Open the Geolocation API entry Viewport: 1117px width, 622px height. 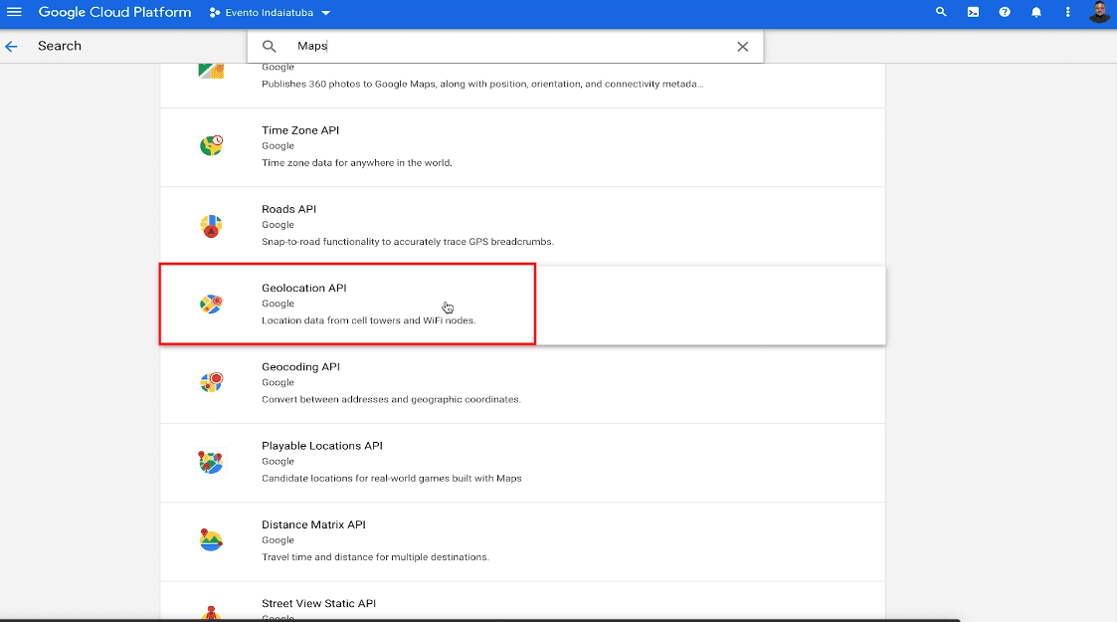coord(303,288)
